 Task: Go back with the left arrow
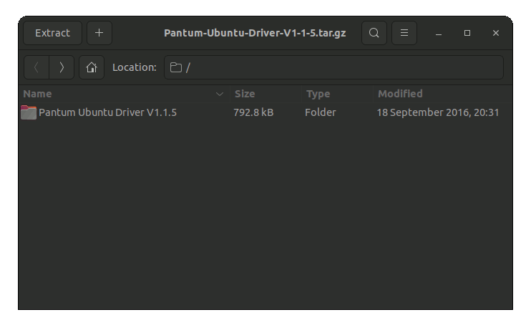[36, 67]
